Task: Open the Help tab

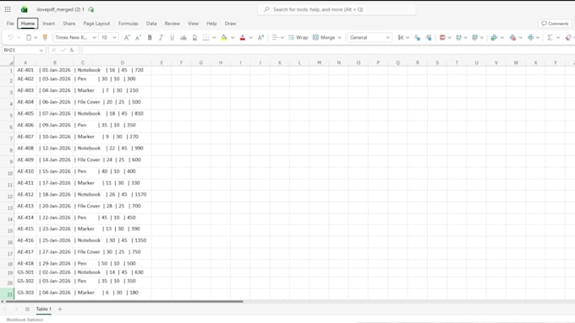Action: tap(211, 24)
